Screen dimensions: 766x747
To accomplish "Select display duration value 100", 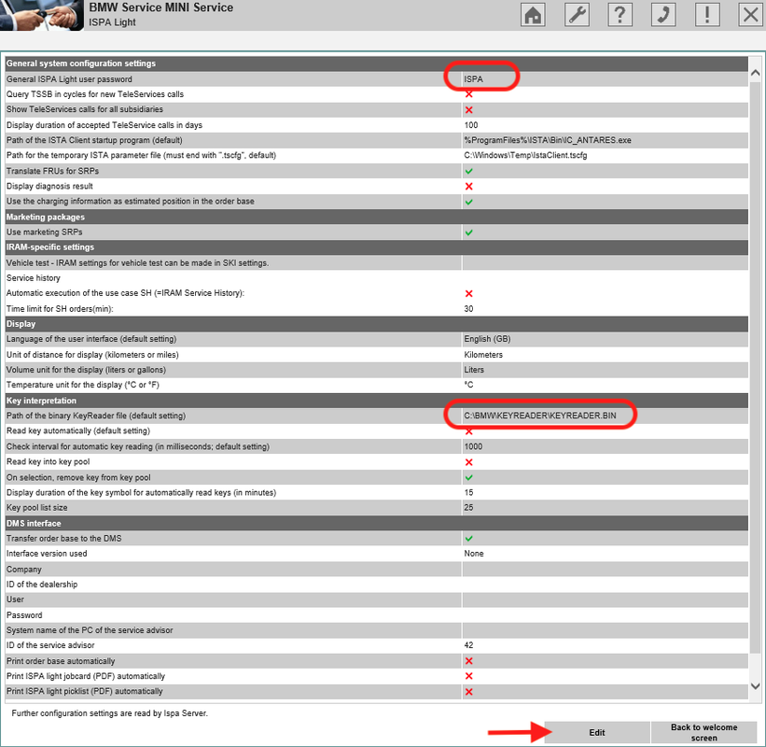I will point(471,125).
